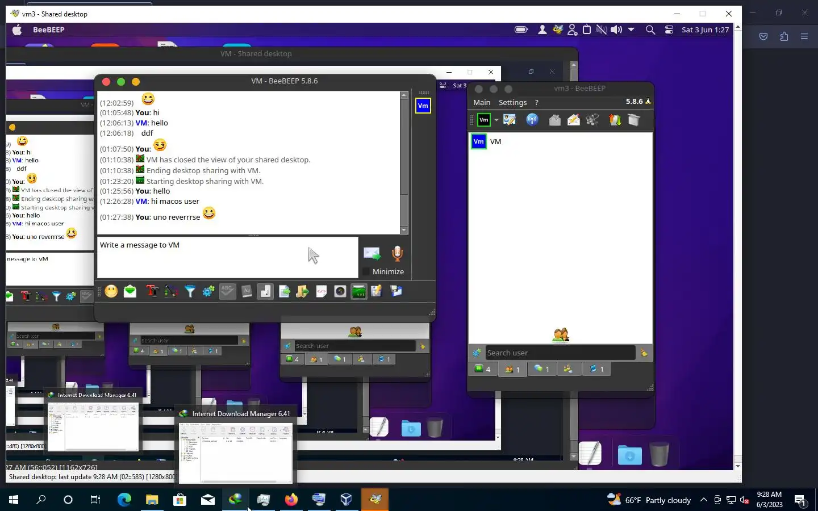
Task: Click the send file document arrow icon
Action: [284, 291]
